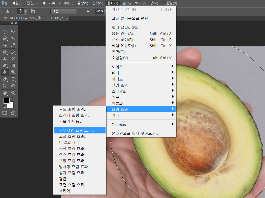The width and height of the screenshot is (265, 198).
Task: Expand the 선명 효과 submenu
Action: [x=141, y=85]
